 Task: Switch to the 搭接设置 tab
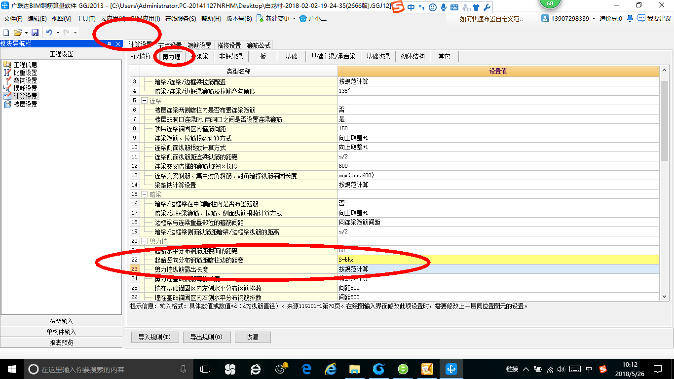pos(229,45)
